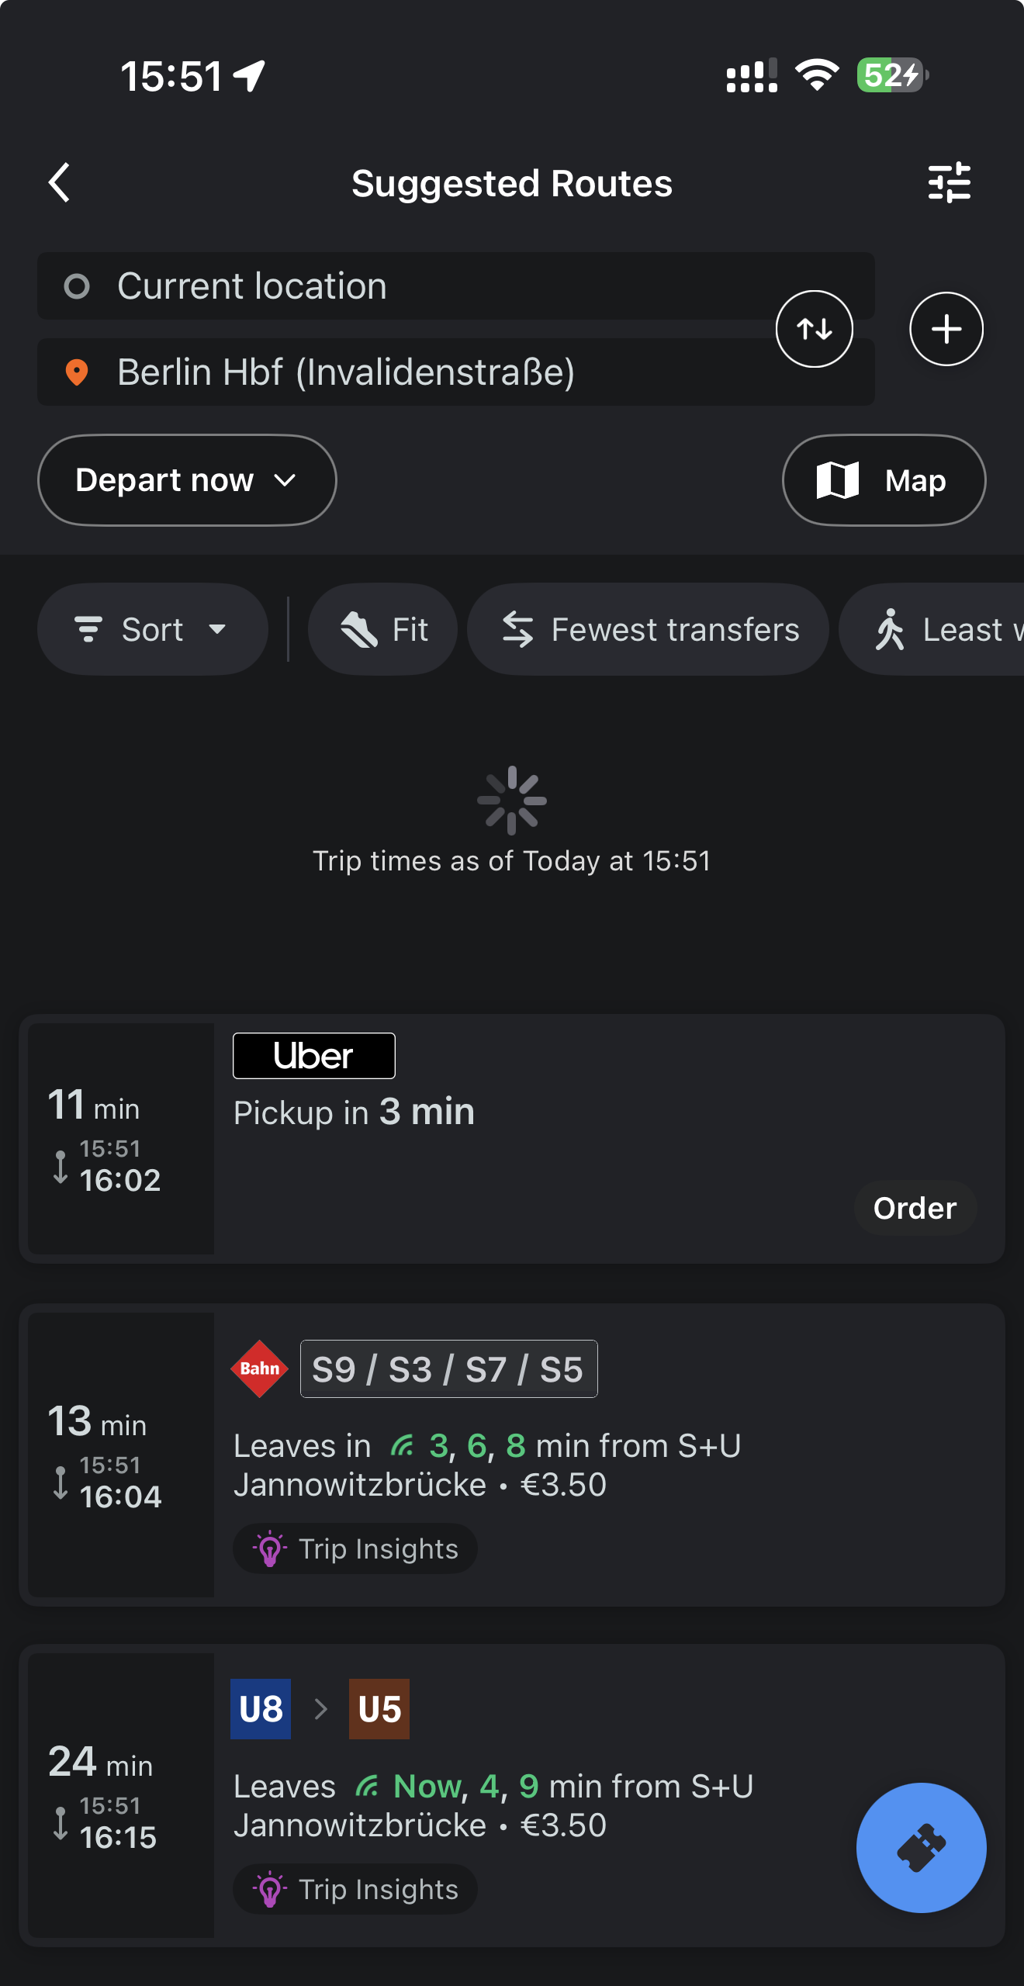1024x1986 pixels.
Task: Edit the Berlin Hbf destination field
Action: [456, 372]
